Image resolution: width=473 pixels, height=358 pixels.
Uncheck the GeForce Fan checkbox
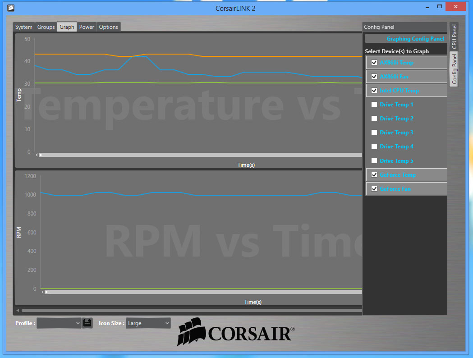(374, 189)
